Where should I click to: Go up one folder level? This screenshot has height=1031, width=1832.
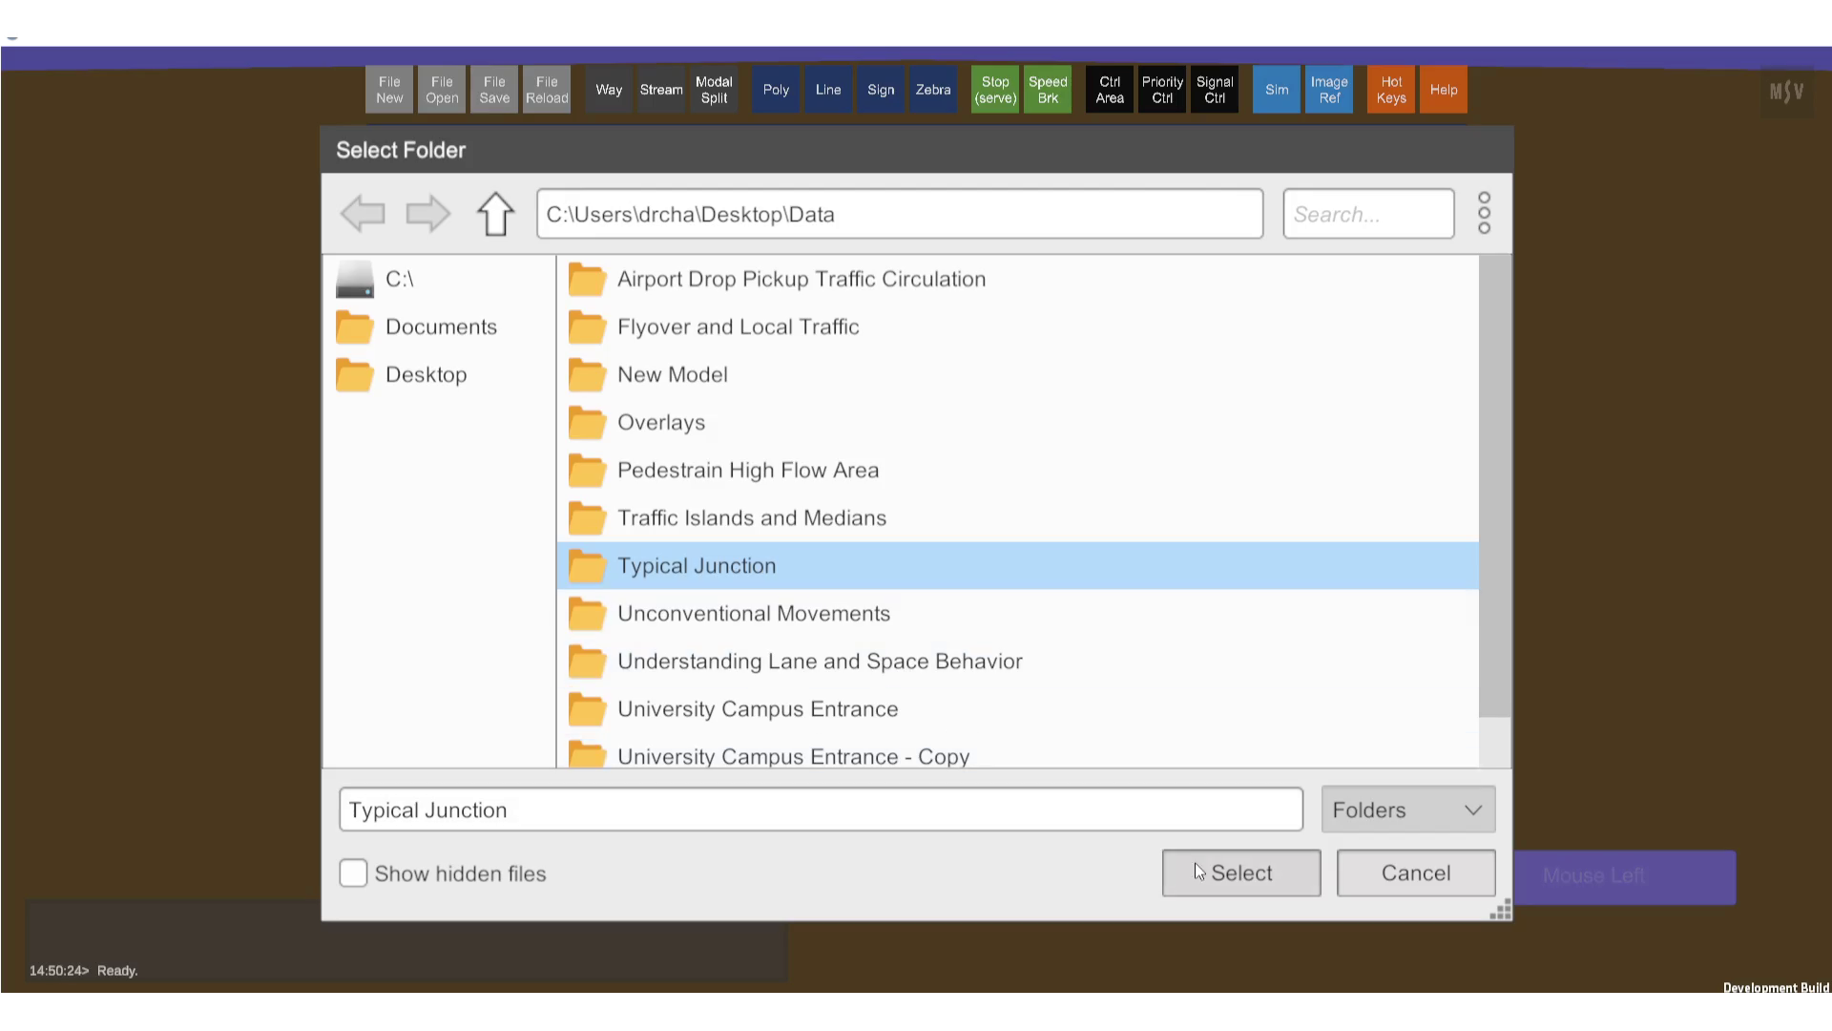point(495,214)
